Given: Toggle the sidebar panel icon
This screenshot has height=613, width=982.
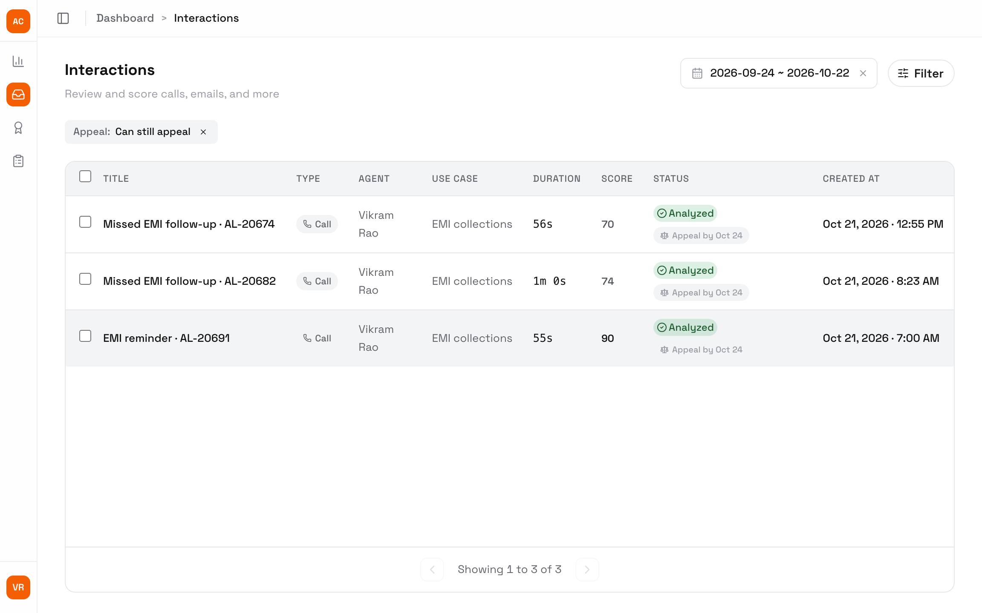Looking at the screenshot, I should (63, 18).
